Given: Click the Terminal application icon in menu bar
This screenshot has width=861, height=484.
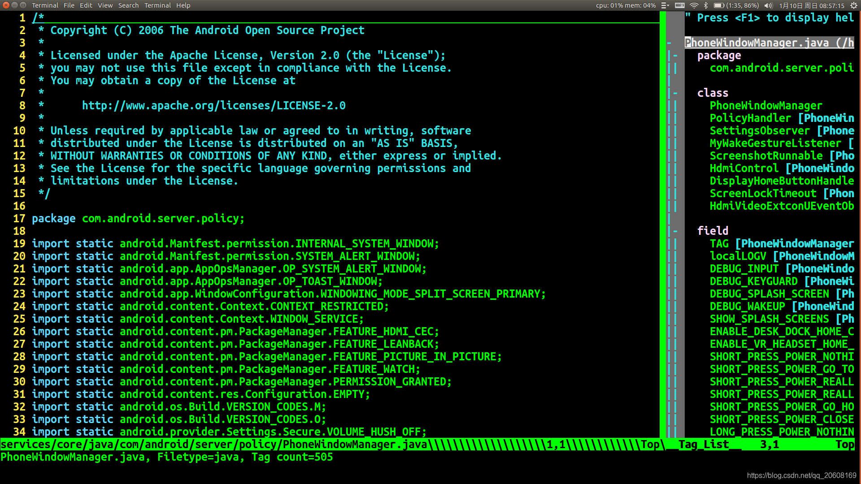Looking at the screenshot, I should pos(45,5).
